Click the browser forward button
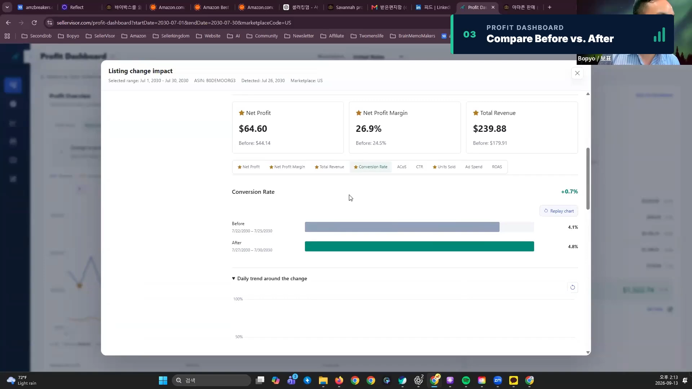The height and width of the screenshot is (389, 692). [21, 23]
